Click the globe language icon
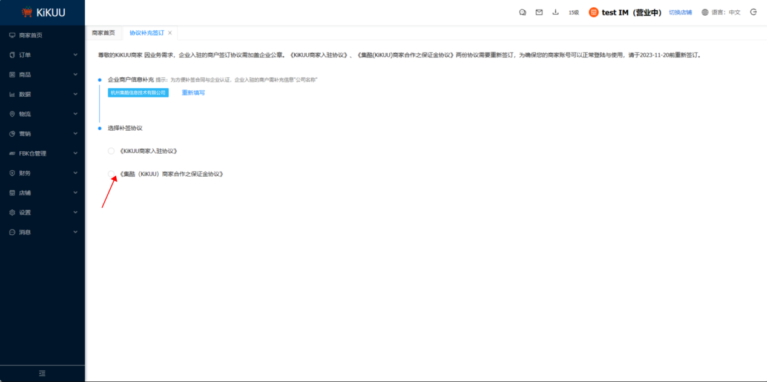Screen dimensions: 767x382 705,12
